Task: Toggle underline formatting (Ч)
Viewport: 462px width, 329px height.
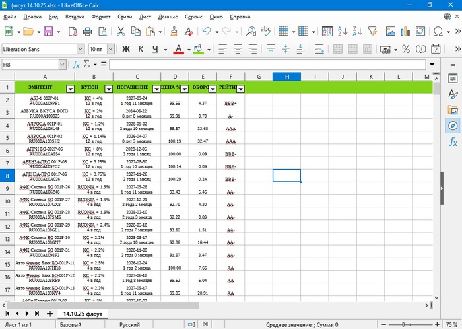Action: pyautogui.click(x=155, y=49)
